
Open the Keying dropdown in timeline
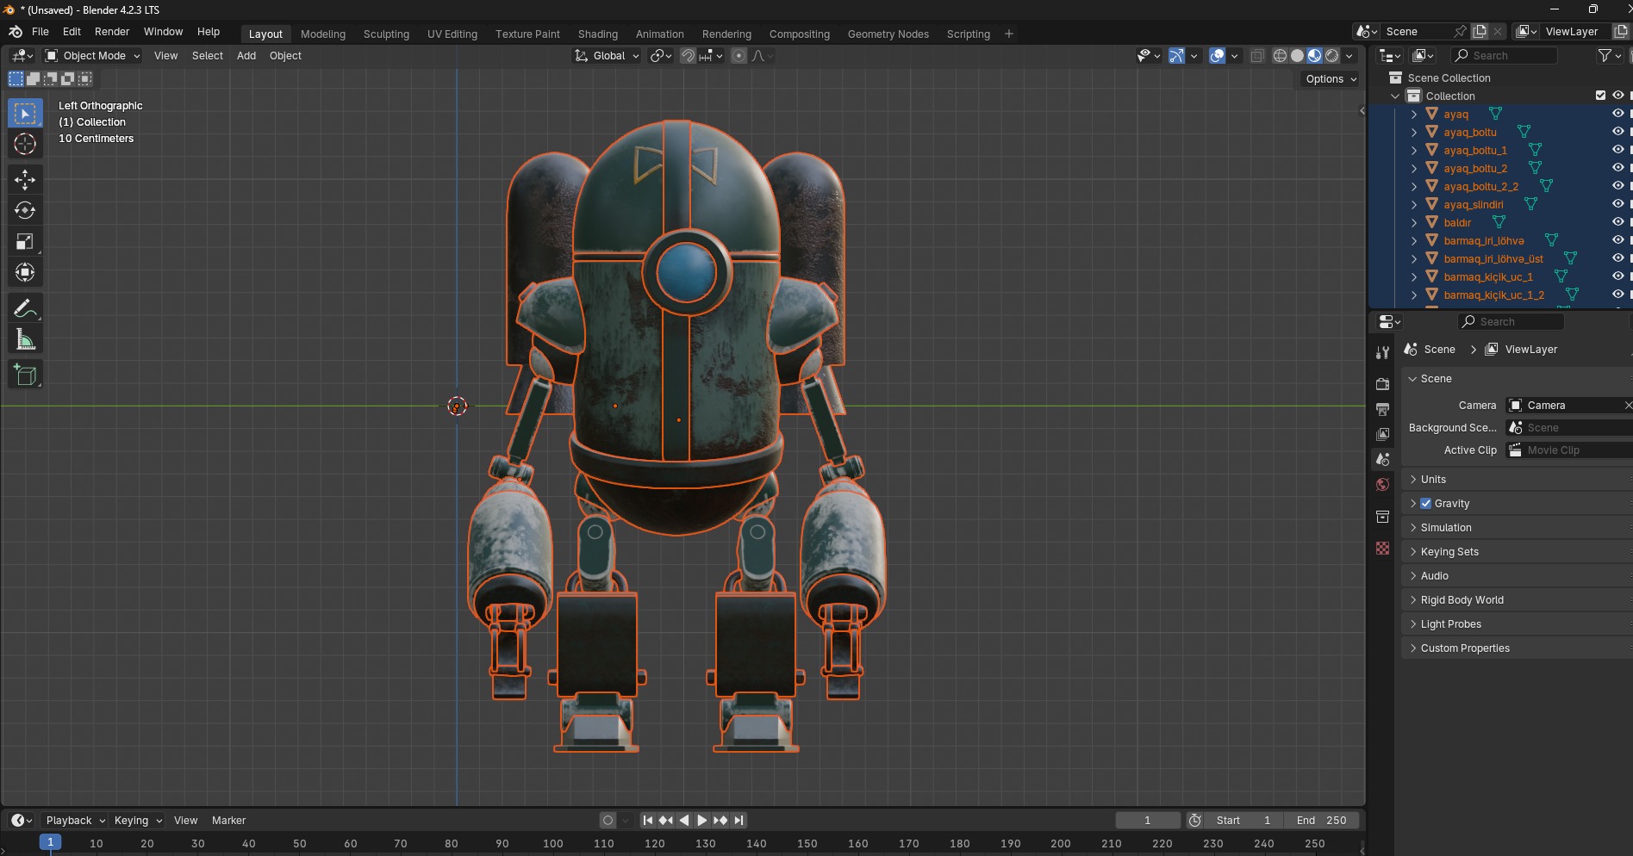point(138,820)
